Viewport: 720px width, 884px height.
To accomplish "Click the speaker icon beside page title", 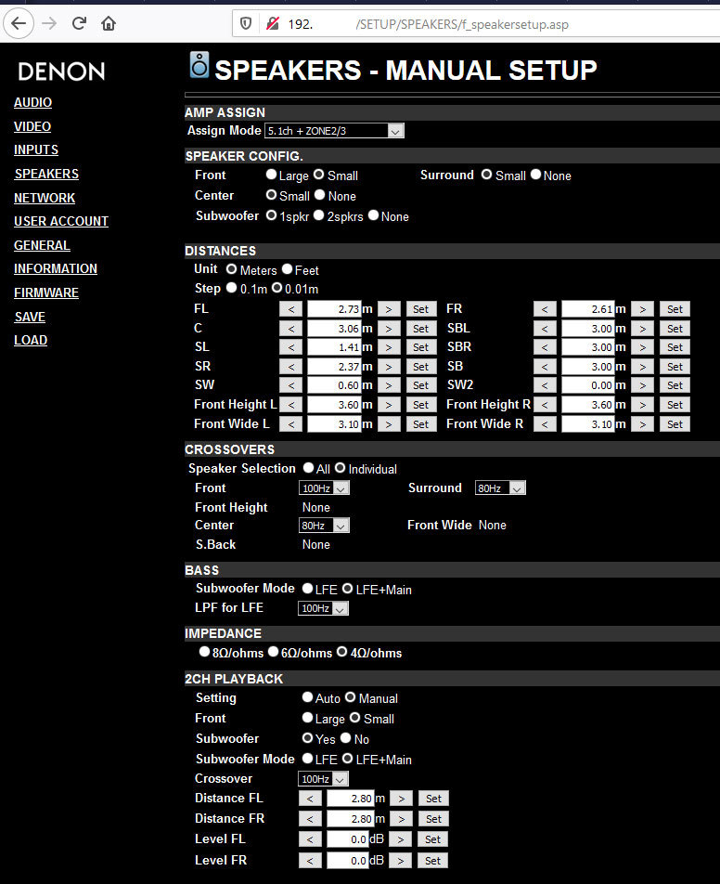I will pyautogui.click(x=199, y=65).
